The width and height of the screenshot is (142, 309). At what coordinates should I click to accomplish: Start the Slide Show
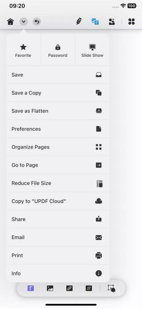click(x=92, y=50)
